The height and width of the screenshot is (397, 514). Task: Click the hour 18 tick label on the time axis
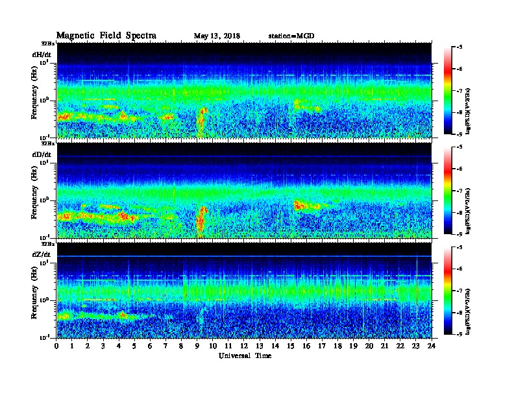337,346
